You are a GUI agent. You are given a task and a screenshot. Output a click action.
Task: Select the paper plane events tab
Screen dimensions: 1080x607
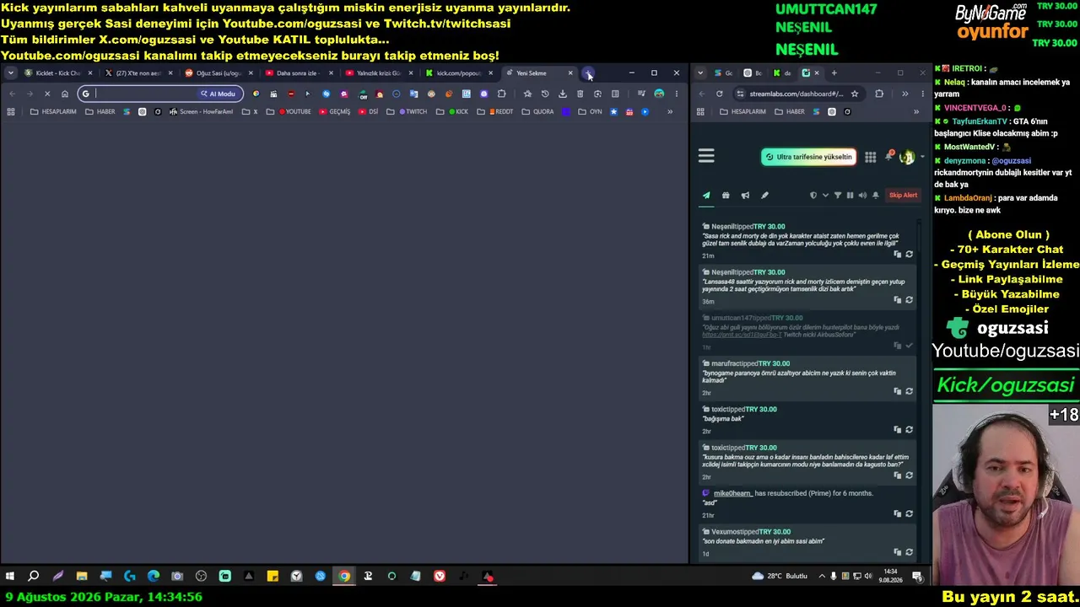click(706, 196)
